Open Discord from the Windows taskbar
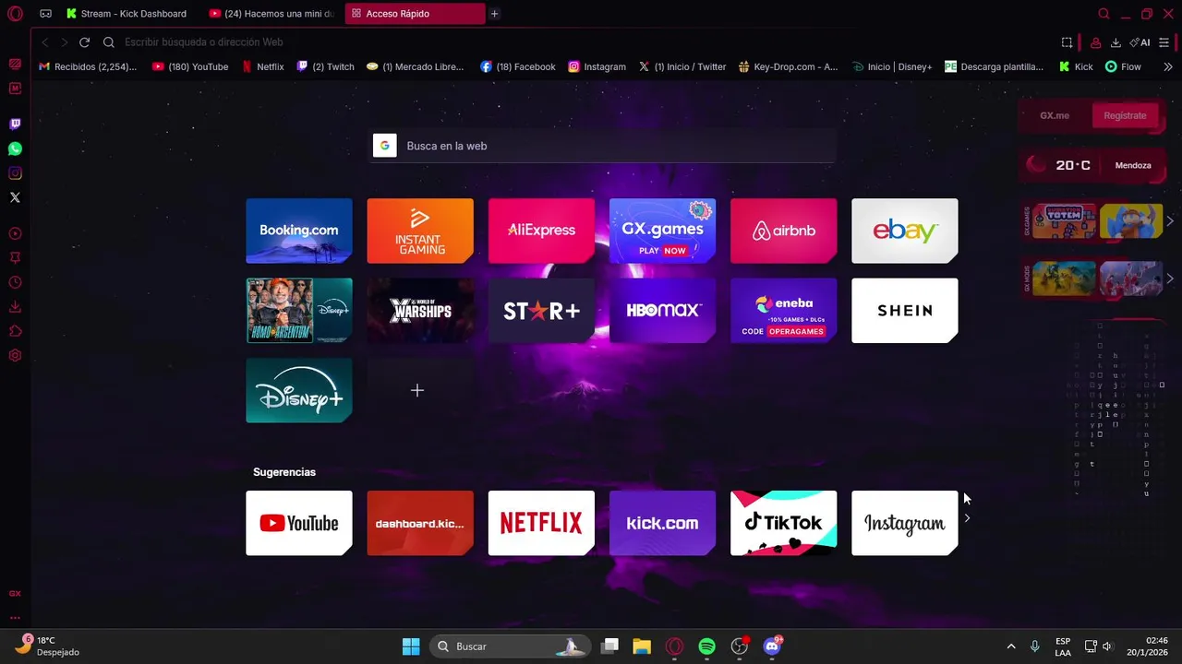The image size is (1182, 664). tap(772, 646)
